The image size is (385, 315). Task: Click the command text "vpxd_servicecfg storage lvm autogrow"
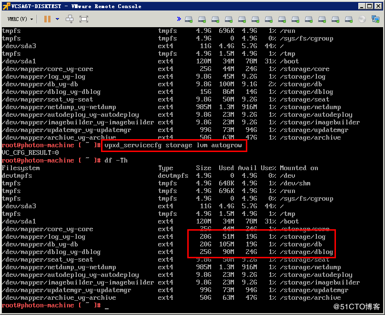tap(173, 145)
